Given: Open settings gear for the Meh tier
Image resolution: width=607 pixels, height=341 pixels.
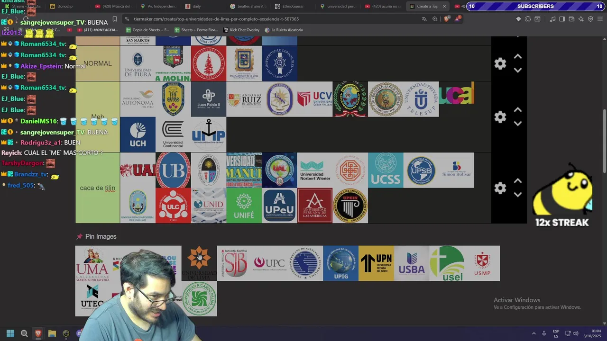Looking at the screenshot, I should pyautogui.click(x=500, y=117).
